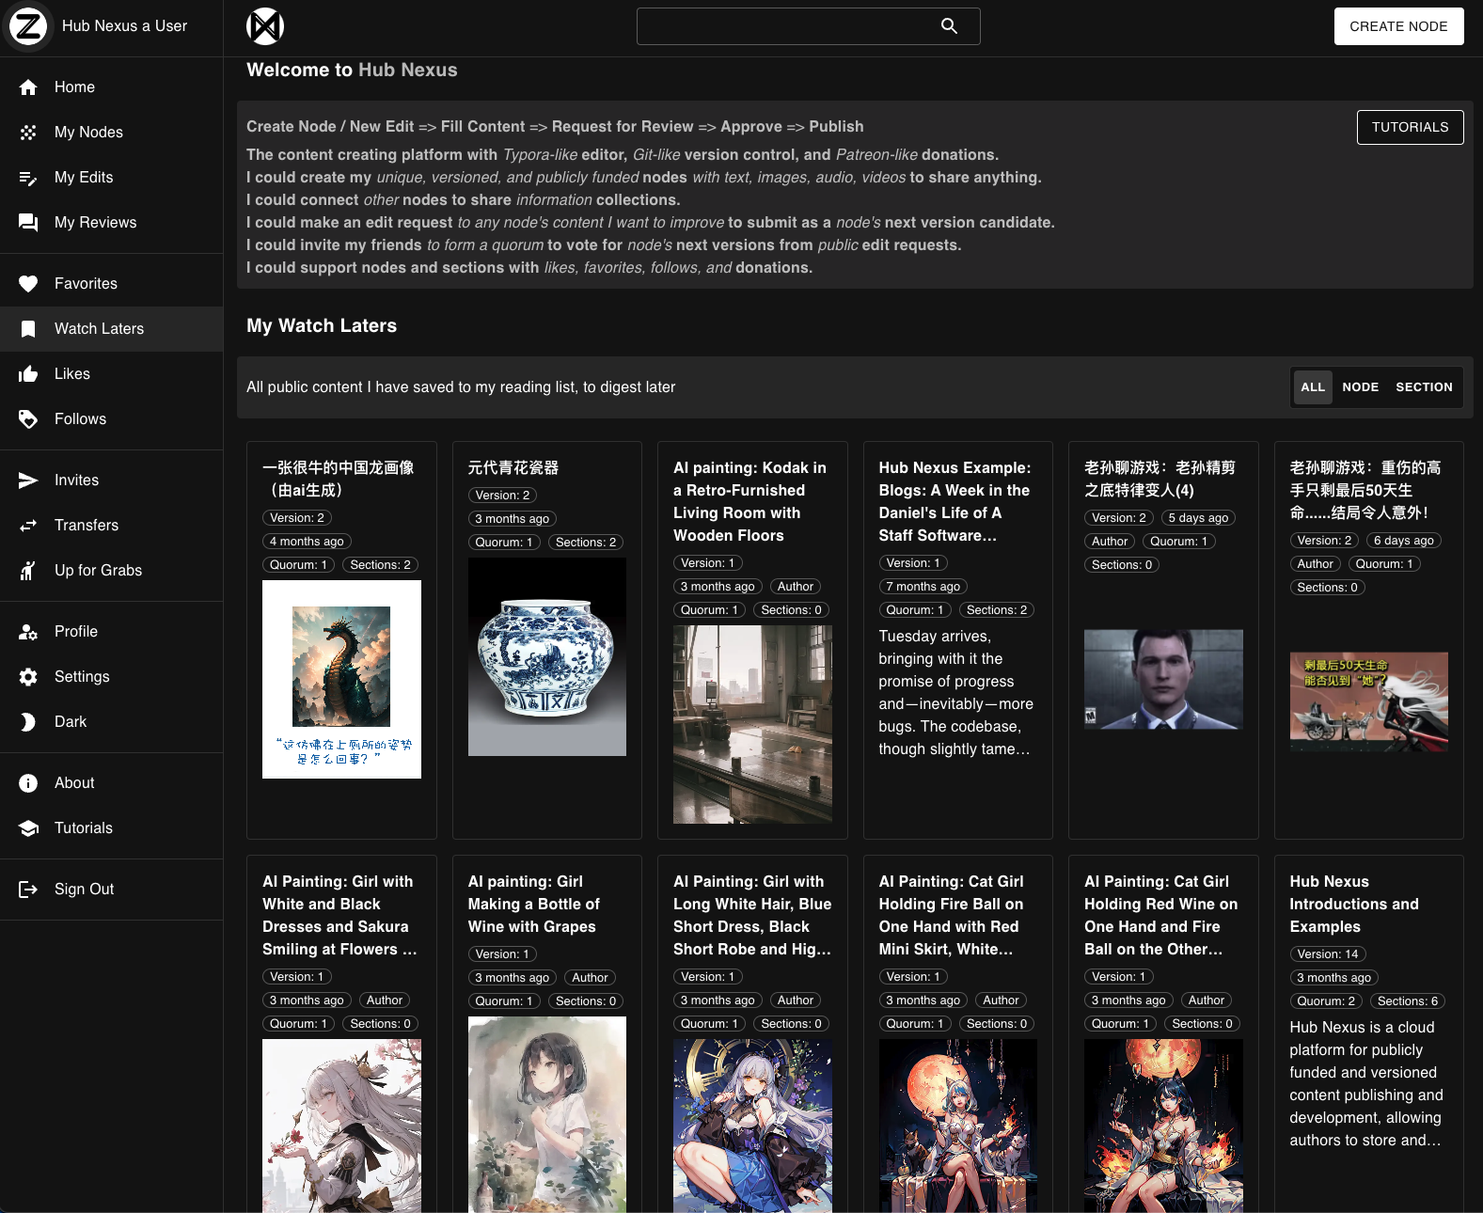Open the Profile sidebar item
The width and height of the screenshot is (1483, 1213).
pyautogui.click(x=111, y=632)
